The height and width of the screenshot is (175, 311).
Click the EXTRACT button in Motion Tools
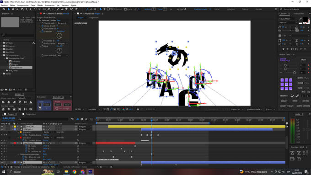pos(284,101)
